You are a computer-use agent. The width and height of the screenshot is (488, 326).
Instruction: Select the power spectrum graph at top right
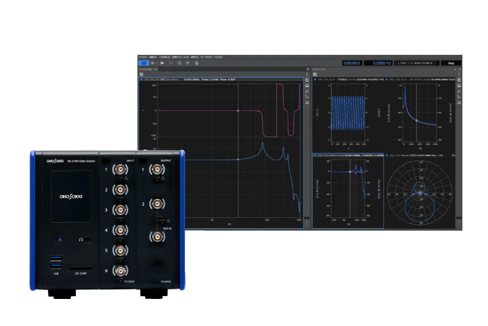418,111
